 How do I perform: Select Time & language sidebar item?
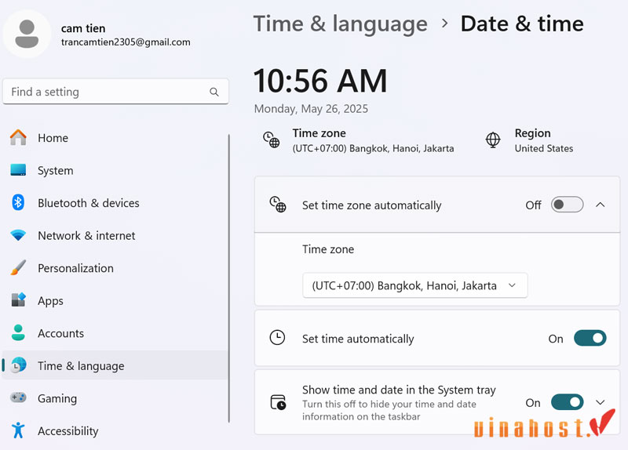115,365
